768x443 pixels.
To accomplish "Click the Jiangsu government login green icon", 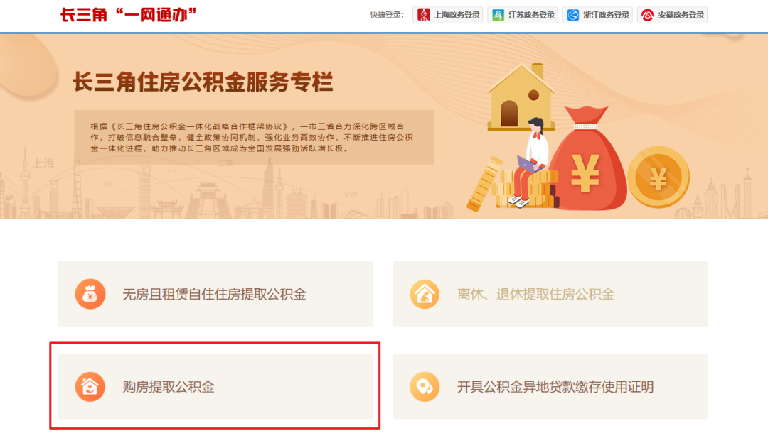I will pos(498,15).
